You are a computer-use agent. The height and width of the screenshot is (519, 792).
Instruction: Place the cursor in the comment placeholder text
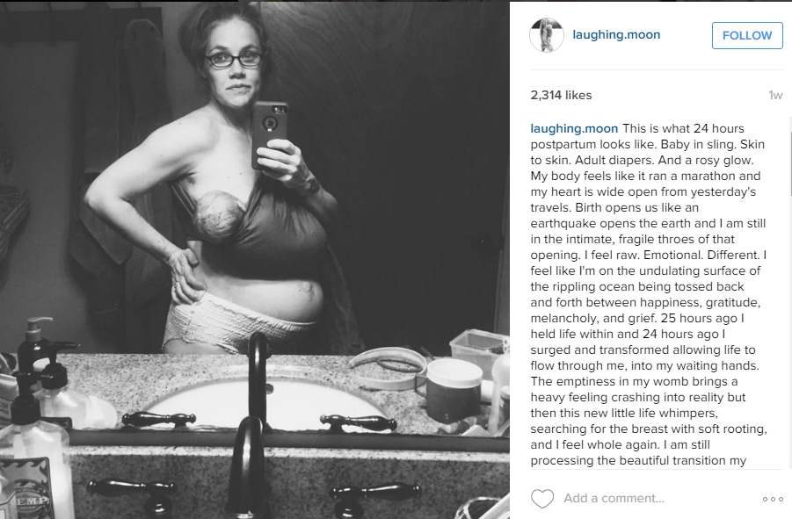tap(614, 498)
